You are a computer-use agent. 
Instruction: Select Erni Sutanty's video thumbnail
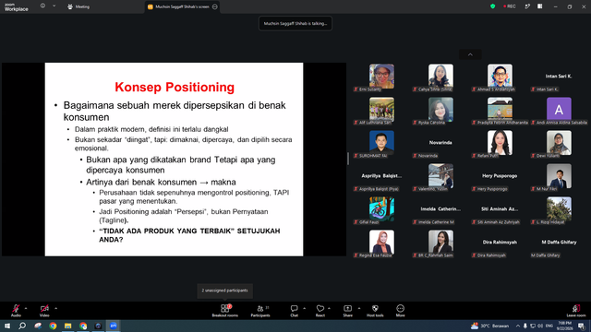coord(381,77)
